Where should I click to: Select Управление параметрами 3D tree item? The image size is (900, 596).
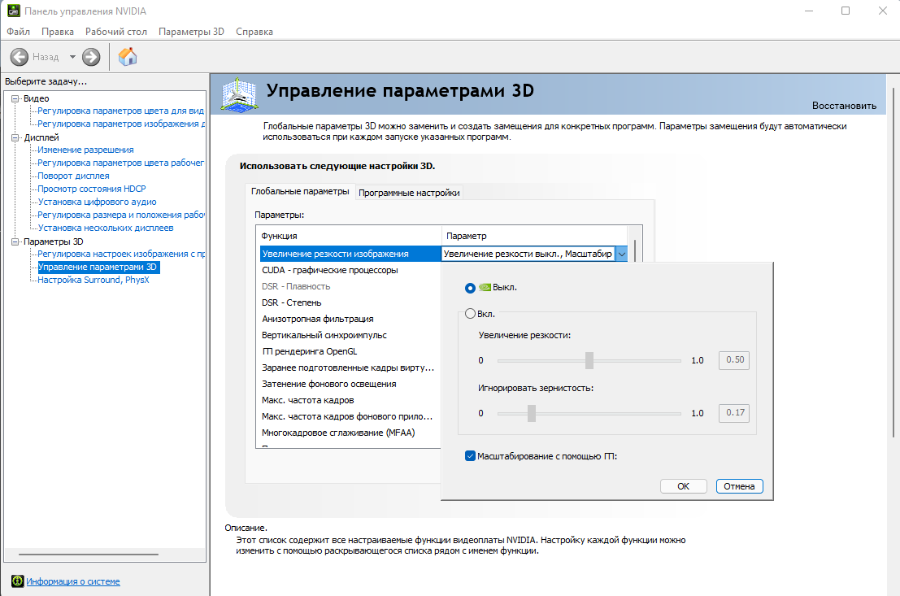click(x=98, y=267)
